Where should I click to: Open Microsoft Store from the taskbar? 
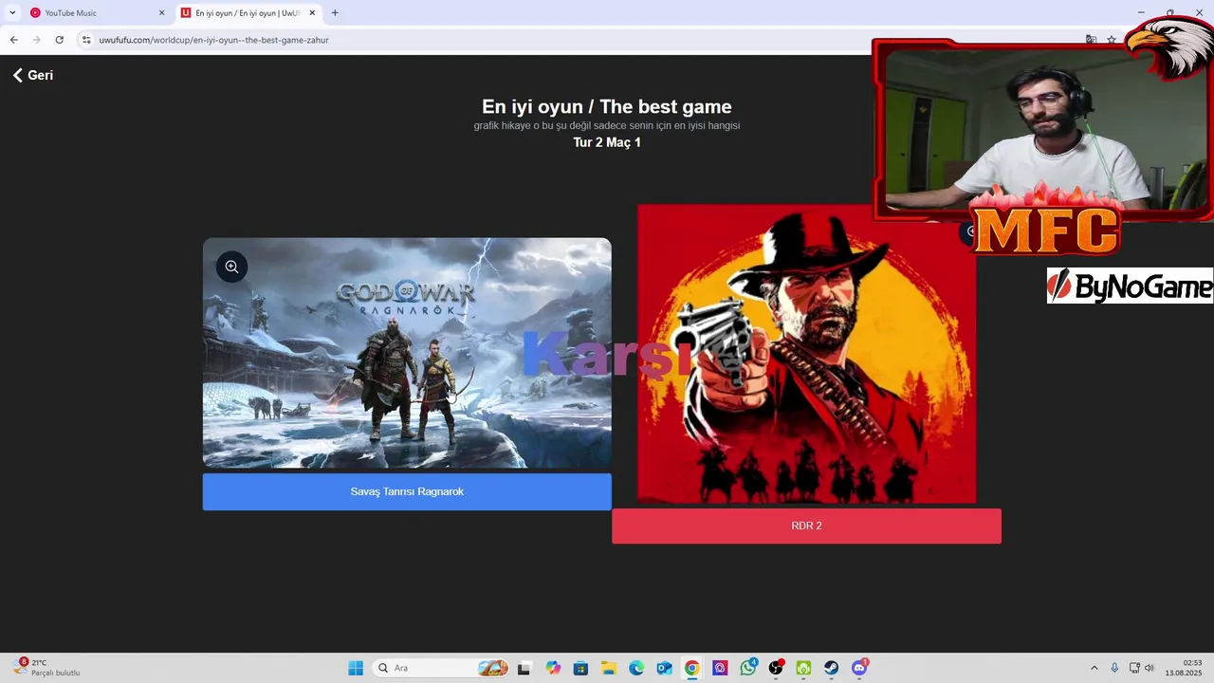[580, 668]
